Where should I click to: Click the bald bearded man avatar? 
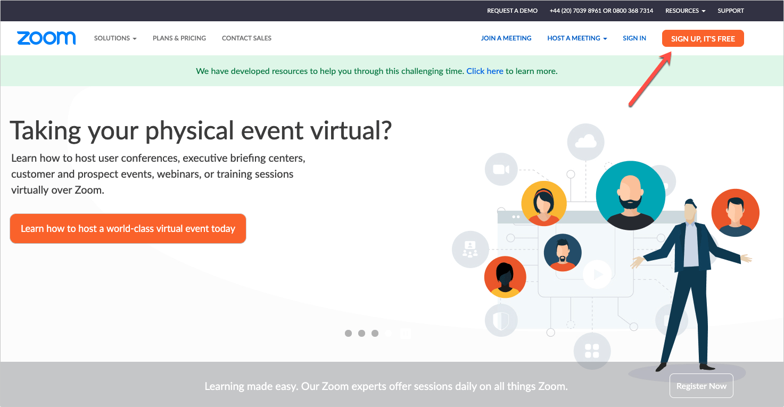point(630,195)
